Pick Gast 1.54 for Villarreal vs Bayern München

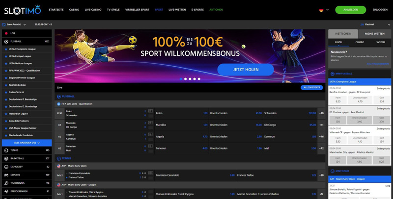pyautogui.click(x=382, y=140)
